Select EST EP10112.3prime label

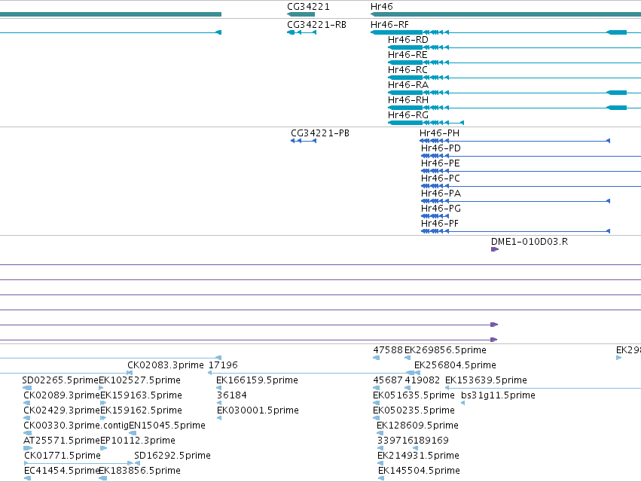point(138,441)
